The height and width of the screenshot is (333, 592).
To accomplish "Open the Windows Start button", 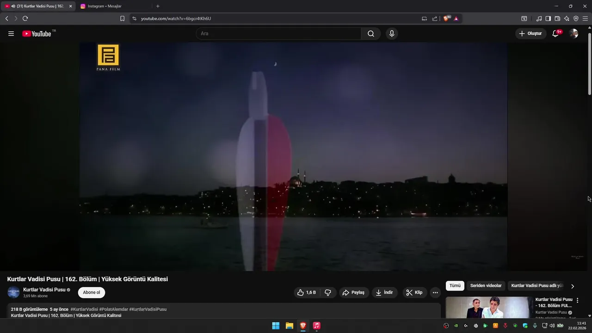I will tap(276, 326).
